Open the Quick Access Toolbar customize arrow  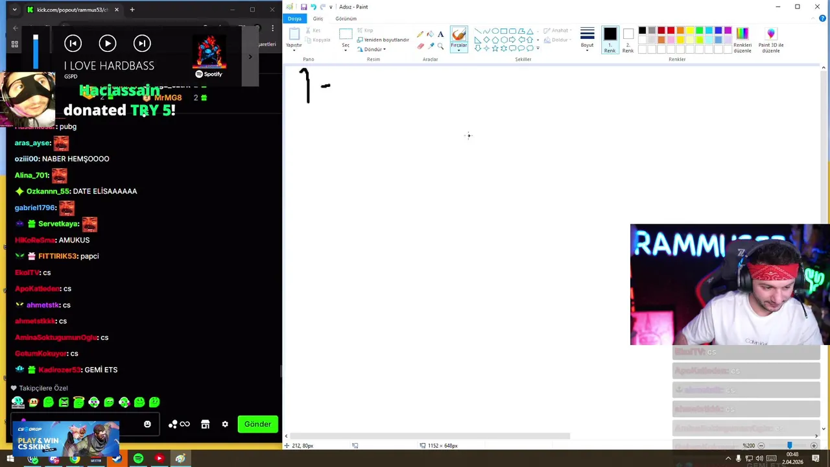coord(331,6)
